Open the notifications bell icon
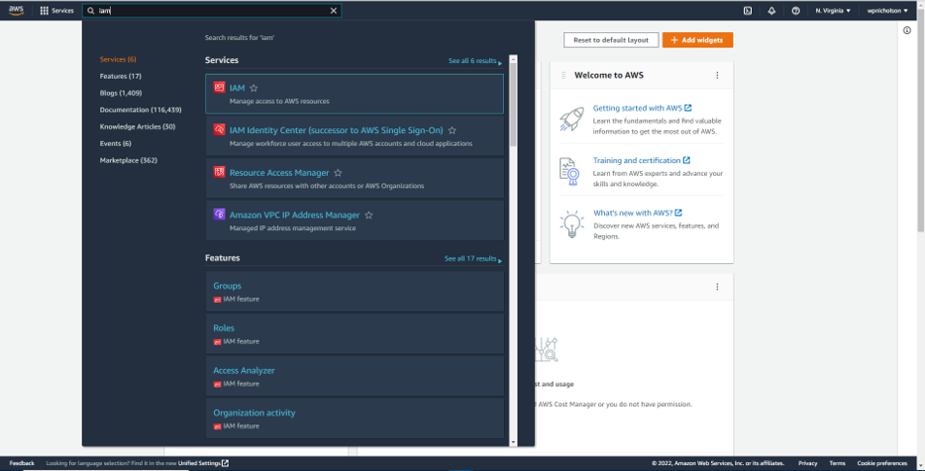 click(x=771, y=11)
